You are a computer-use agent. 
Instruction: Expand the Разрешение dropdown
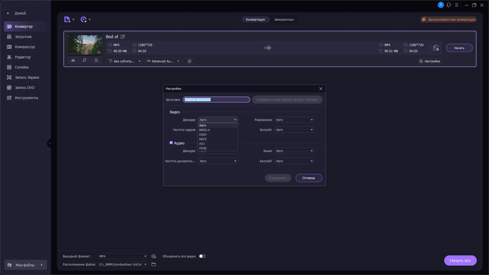tap(294, 120)
